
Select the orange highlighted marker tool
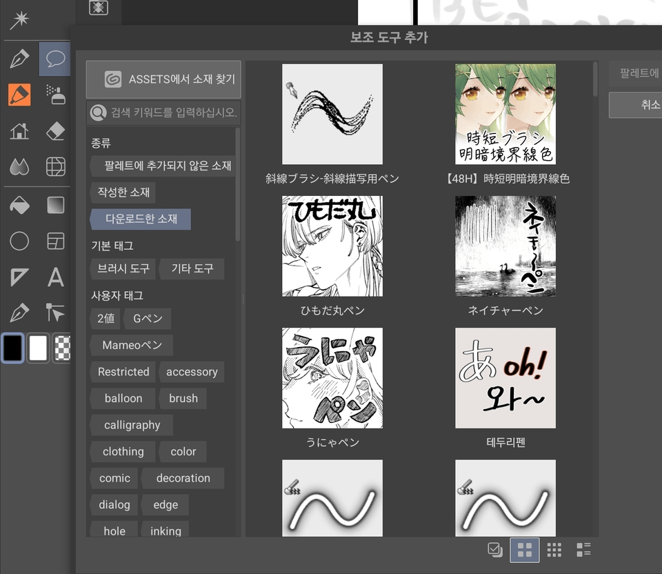(x=19, y=95)
